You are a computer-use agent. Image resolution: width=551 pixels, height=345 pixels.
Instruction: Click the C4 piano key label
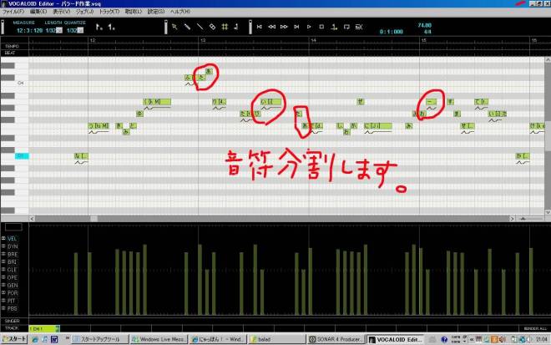(x=20, y=84)
